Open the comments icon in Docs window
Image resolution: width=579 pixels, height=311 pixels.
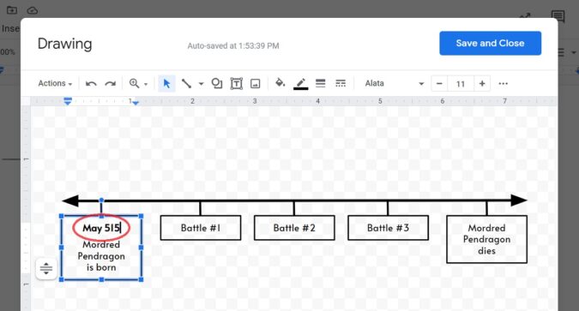point(558,16)
